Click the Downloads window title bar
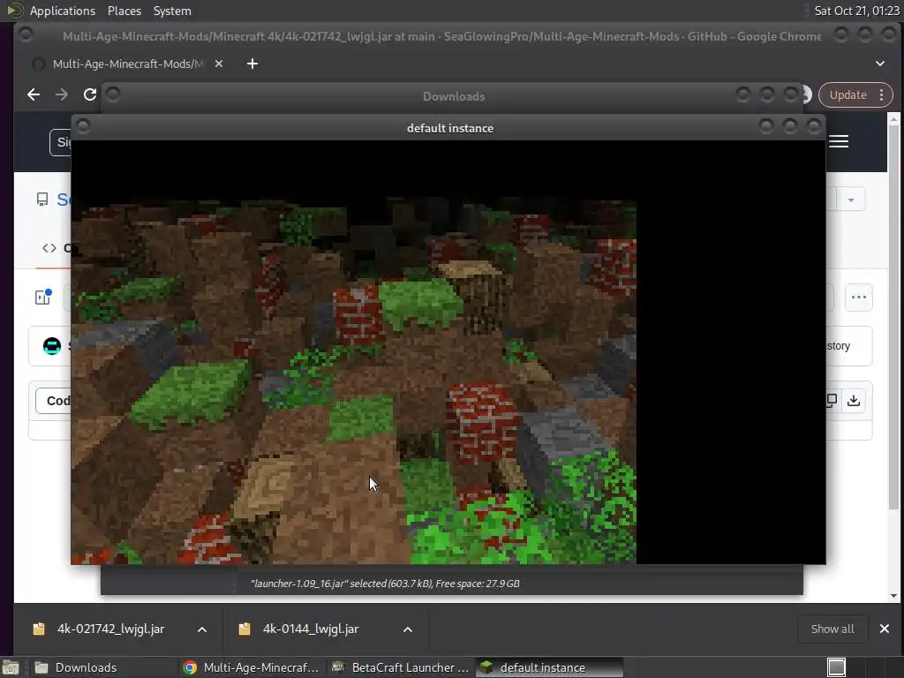 point(454,96)
